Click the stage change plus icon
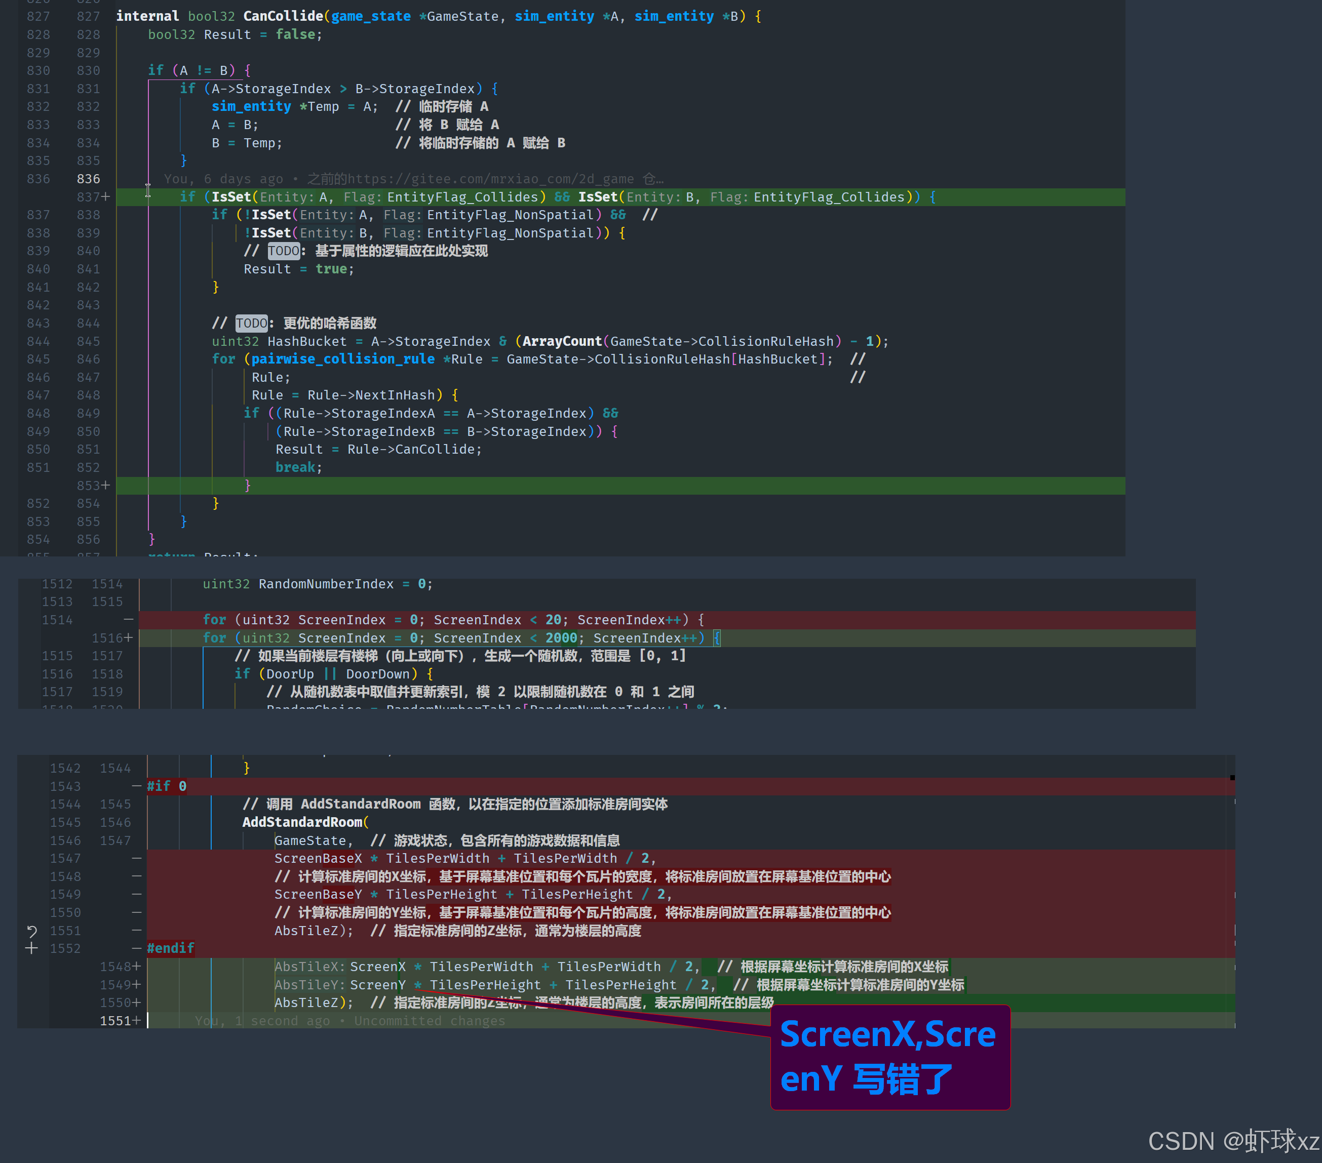1322x1163 pixels. click(x=32, y=948)
